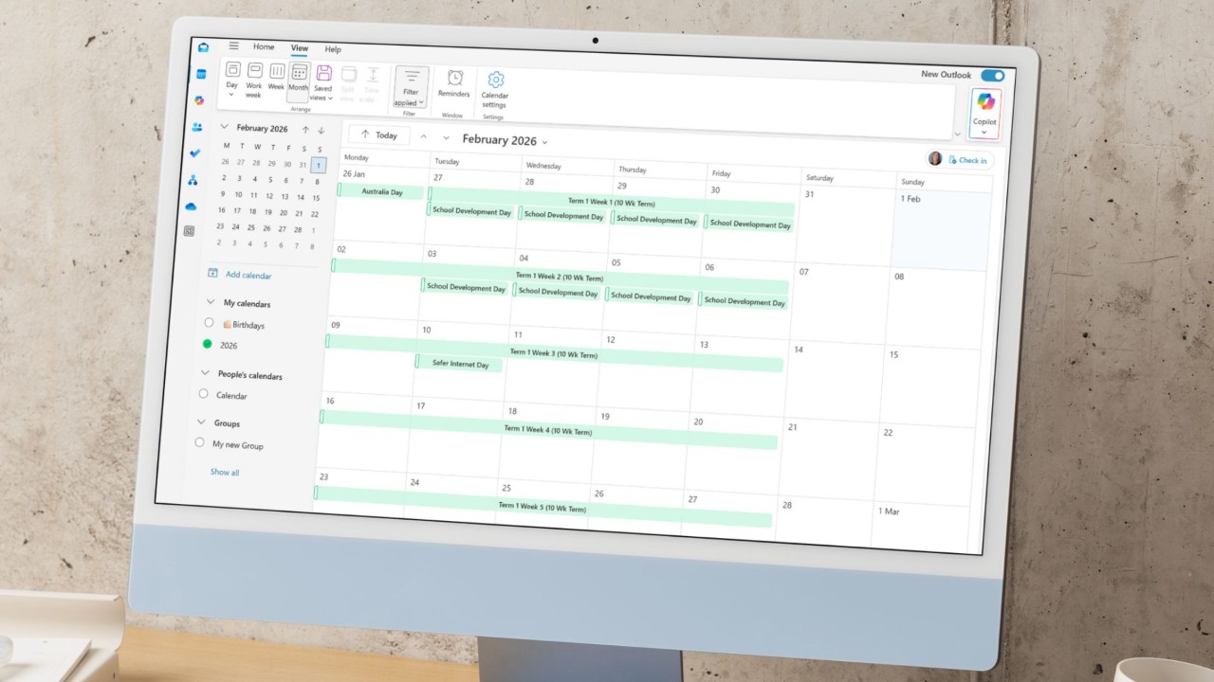Enable the My new Group calendar
This screenshot has width=1214, height=682.
point(199,442)
